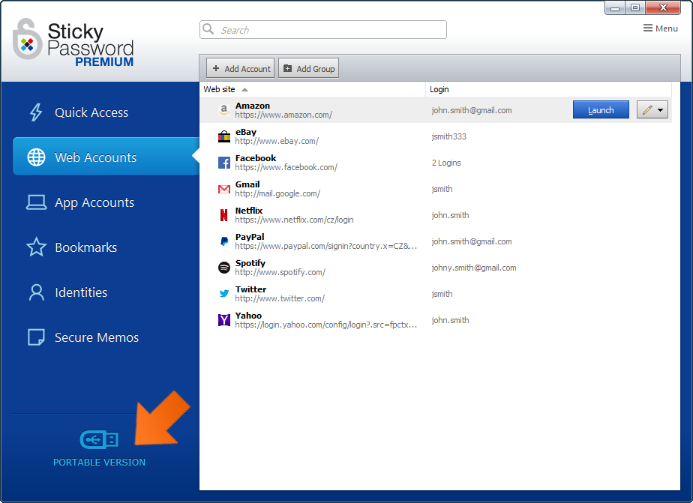Image resolution: width=693 pixels, height=503 pixels.
Task: Switch to Secure Memos section
Action: click(96, 337)
